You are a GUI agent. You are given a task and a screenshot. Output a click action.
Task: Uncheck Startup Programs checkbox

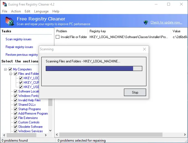(x=16, y=109)
